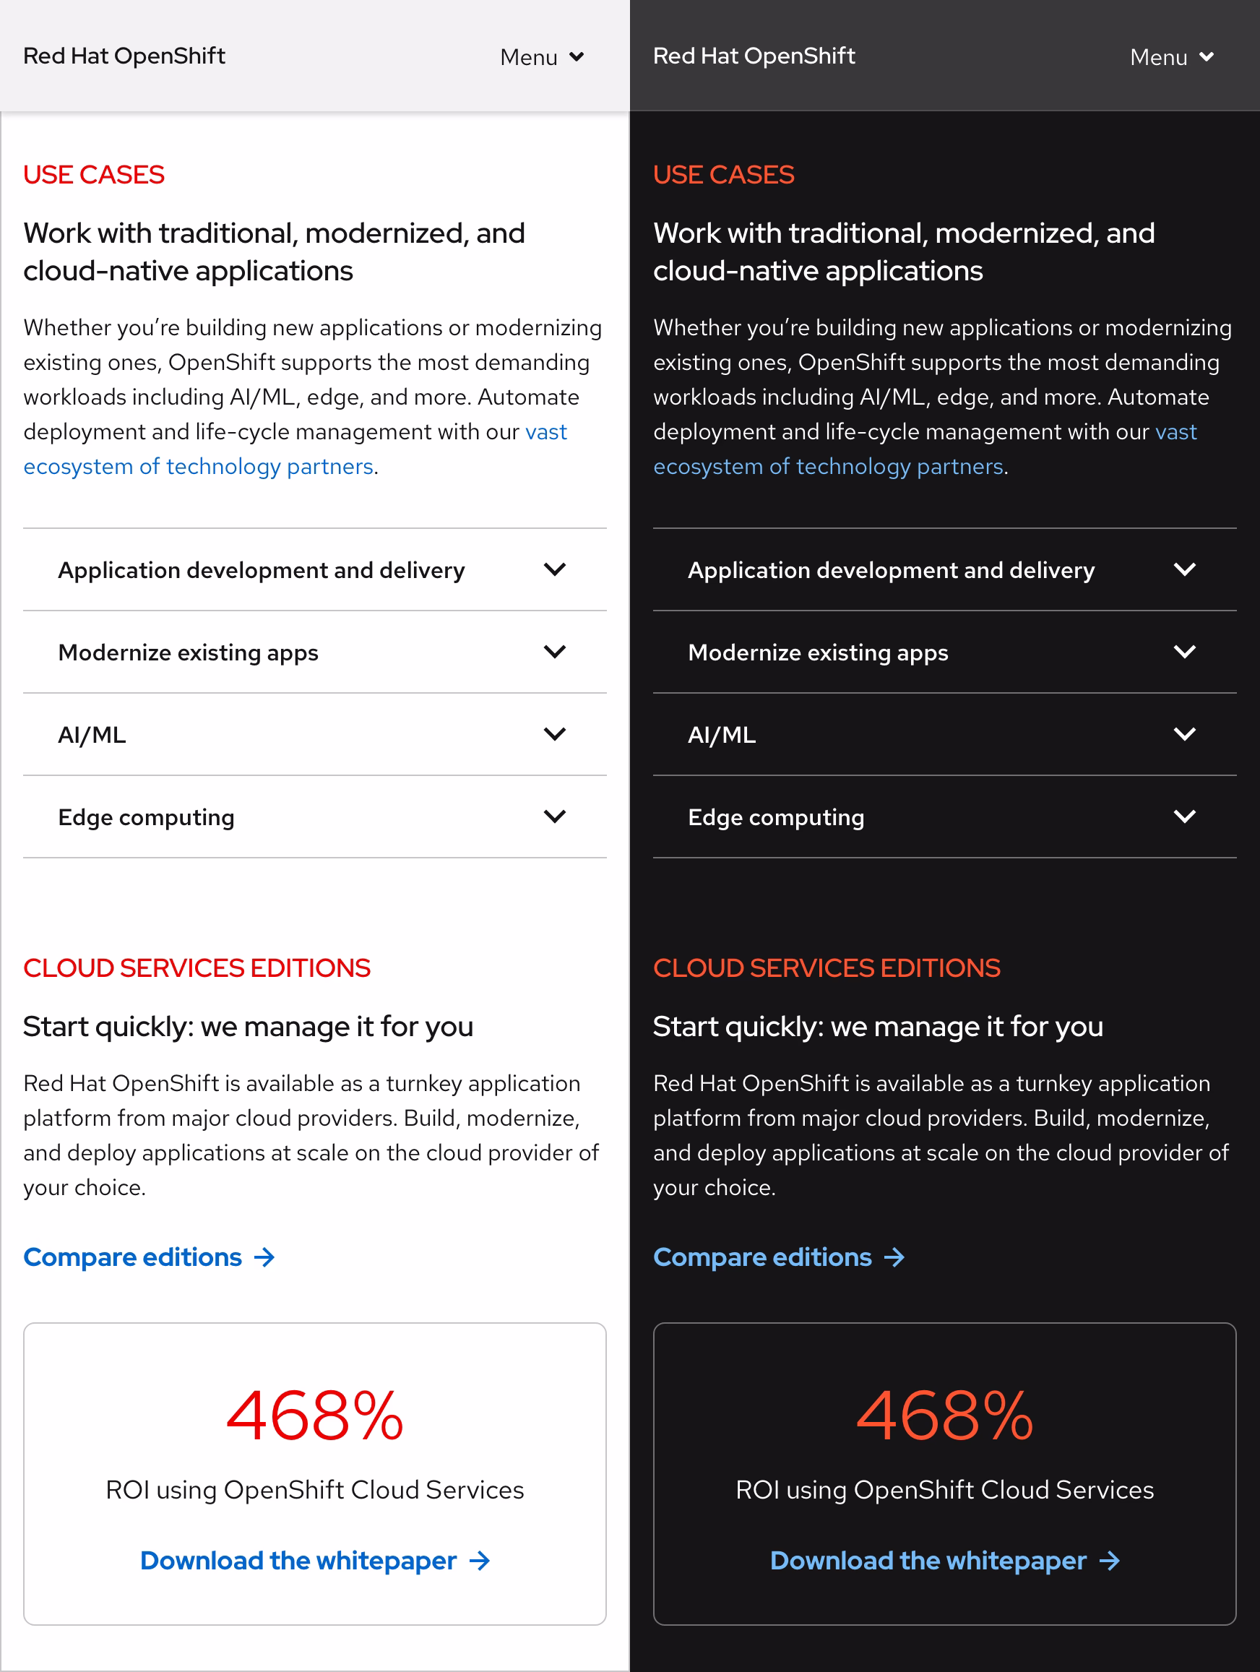Click the Modernize existing apps chevron in dark theme
Image resolution: width=1260 pixels, height=1672 pixels.
coord(1185,652)
